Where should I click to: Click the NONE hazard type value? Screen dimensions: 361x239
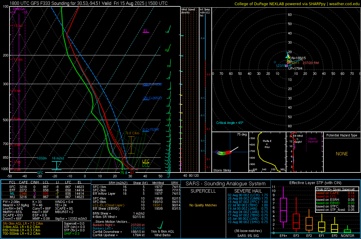coord(342,154)
